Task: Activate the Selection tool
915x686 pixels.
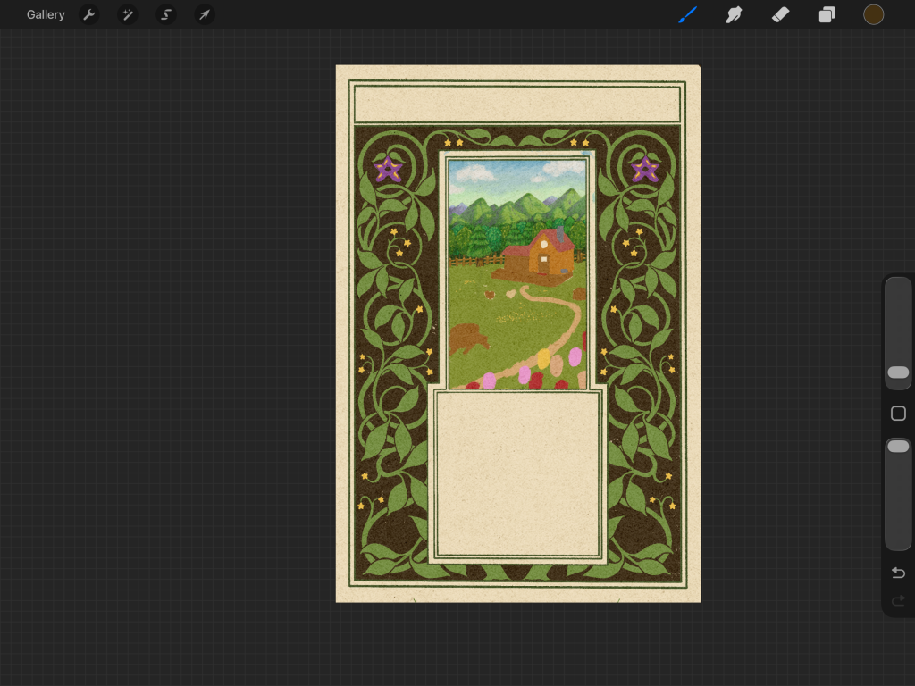Action: click(166, 14)
